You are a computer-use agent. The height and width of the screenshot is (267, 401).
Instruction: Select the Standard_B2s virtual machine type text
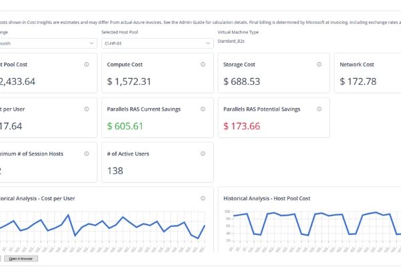click(x=235, y=41)
